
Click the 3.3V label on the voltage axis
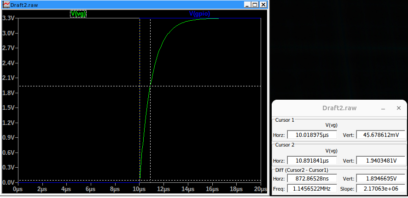9,18
